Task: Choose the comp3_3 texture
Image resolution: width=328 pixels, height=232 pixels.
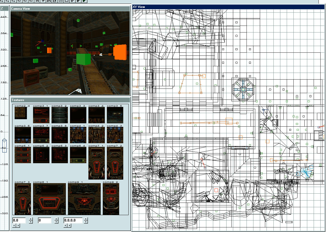Action: click(x=78, y=115)
